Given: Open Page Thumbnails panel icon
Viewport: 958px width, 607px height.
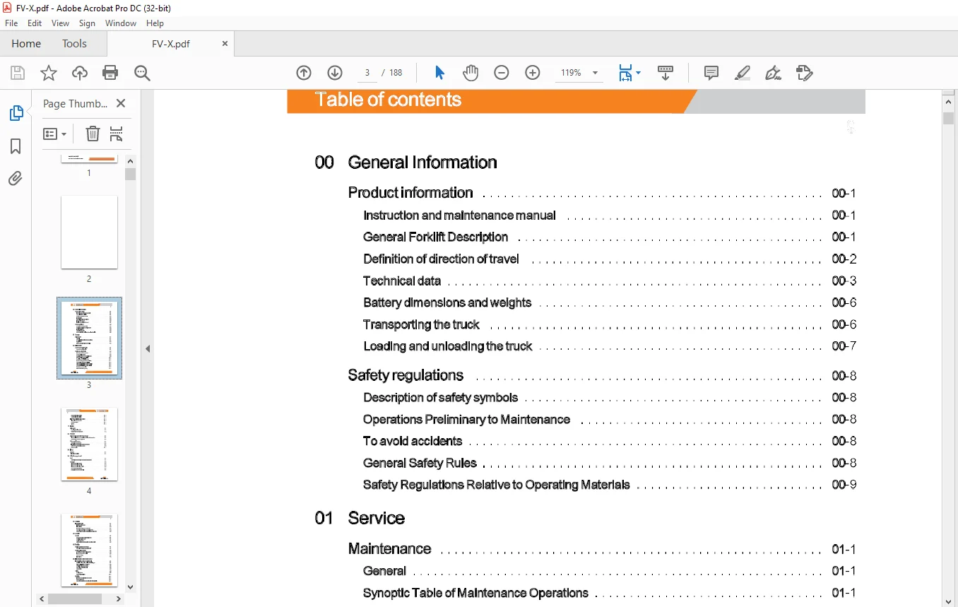Looking at the screenshot, I should [16, 113].
